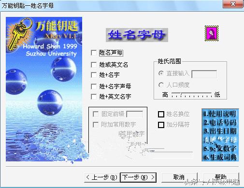
Task: Click the pink portrait stamp icon
Action: 212,33
